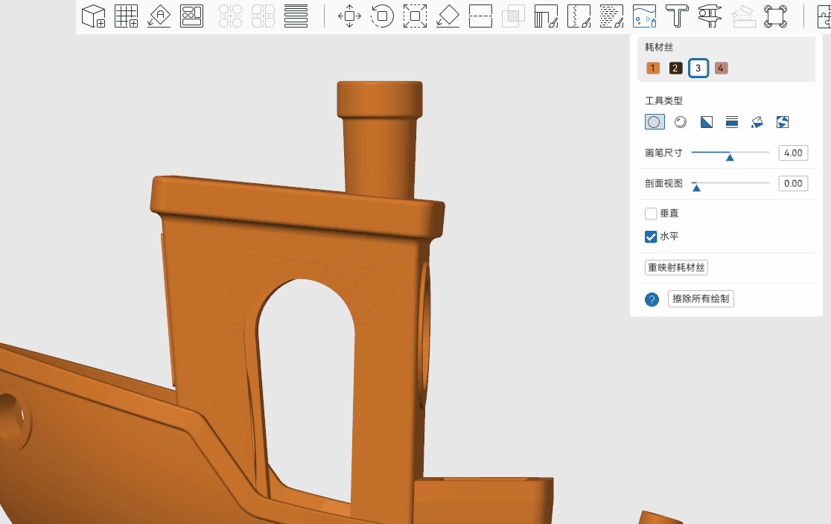
Task: Open the Seam painting tool
Action: (579, 16)
